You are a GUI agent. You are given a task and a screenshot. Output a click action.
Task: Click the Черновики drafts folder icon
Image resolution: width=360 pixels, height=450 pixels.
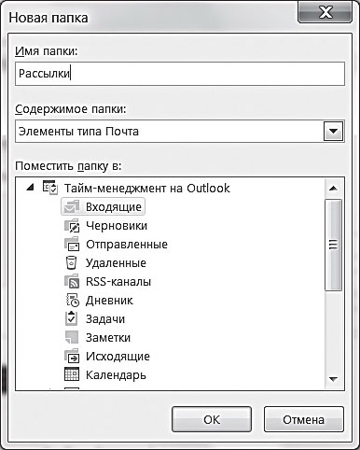[72, 226]
